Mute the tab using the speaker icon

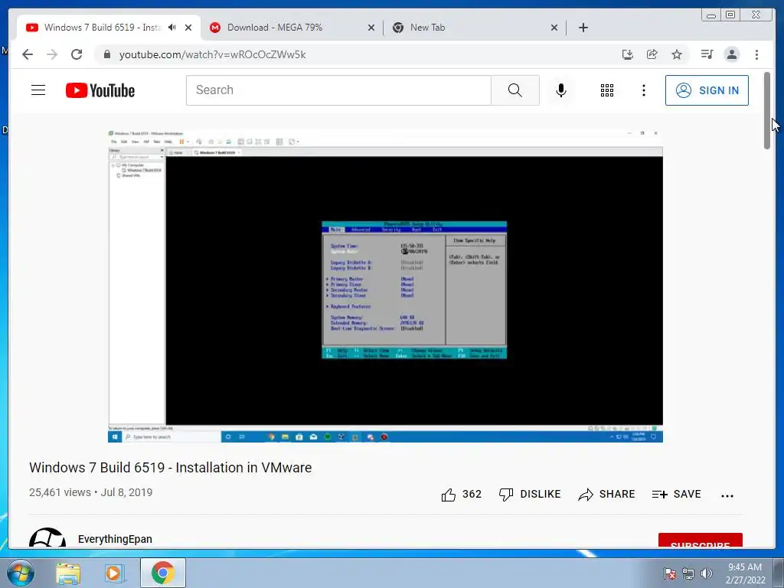click(172, 28)
